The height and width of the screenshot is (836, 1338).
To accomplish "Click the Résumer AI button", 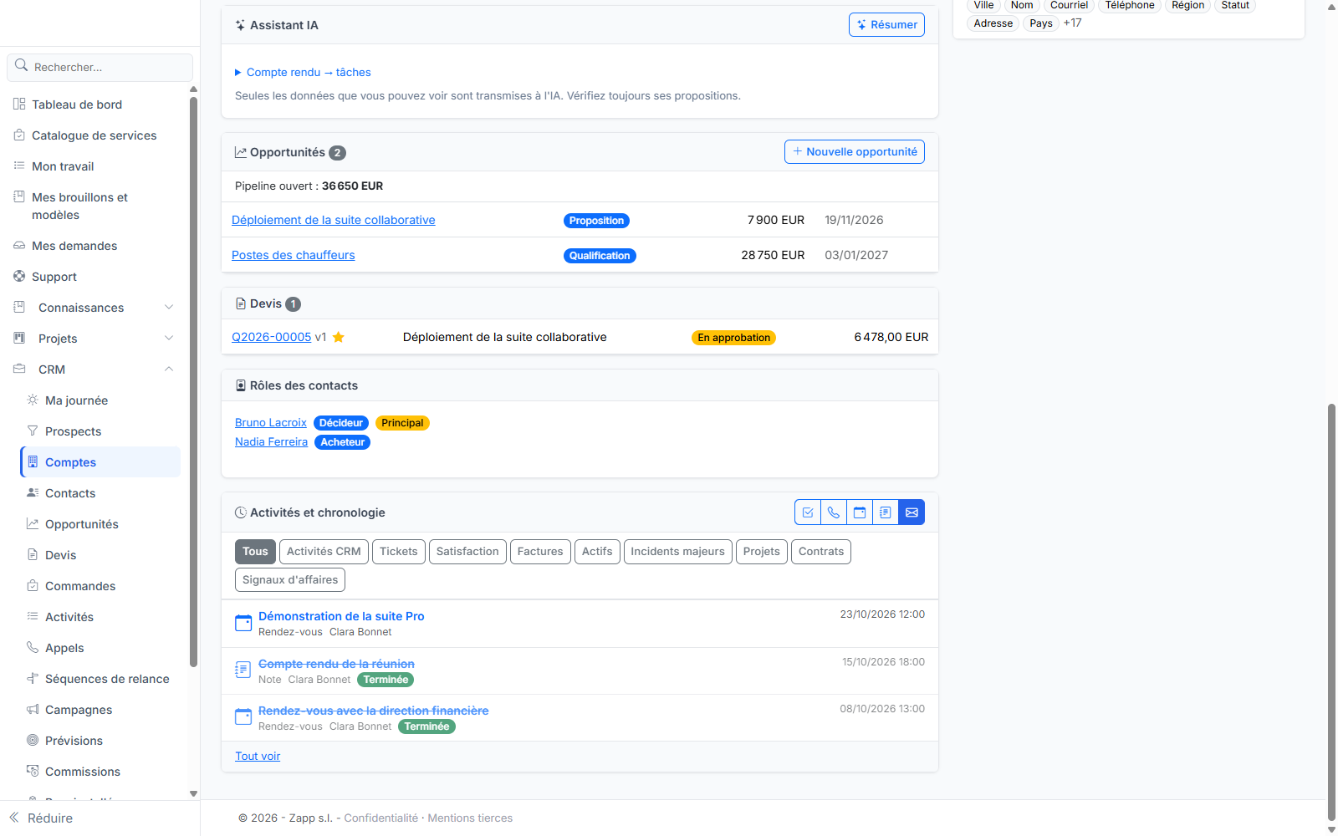I will point(886,25).
